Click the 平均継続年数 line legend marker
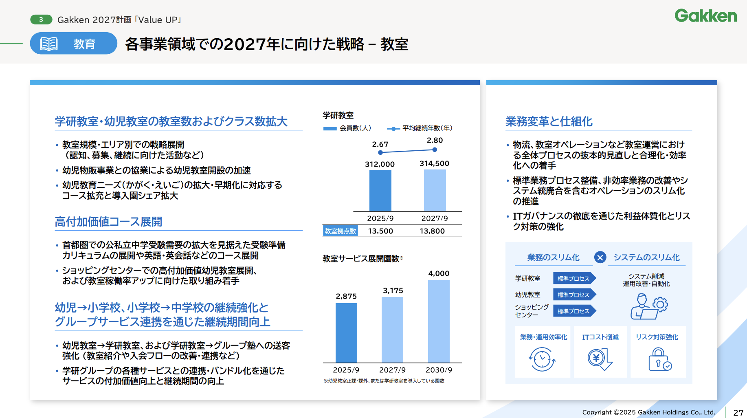Image resolution: width=747 pixels, height=418 pixels. point(393,128)
